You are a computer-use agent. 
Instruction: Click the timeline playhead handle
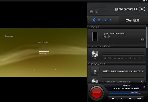[140, 94]
